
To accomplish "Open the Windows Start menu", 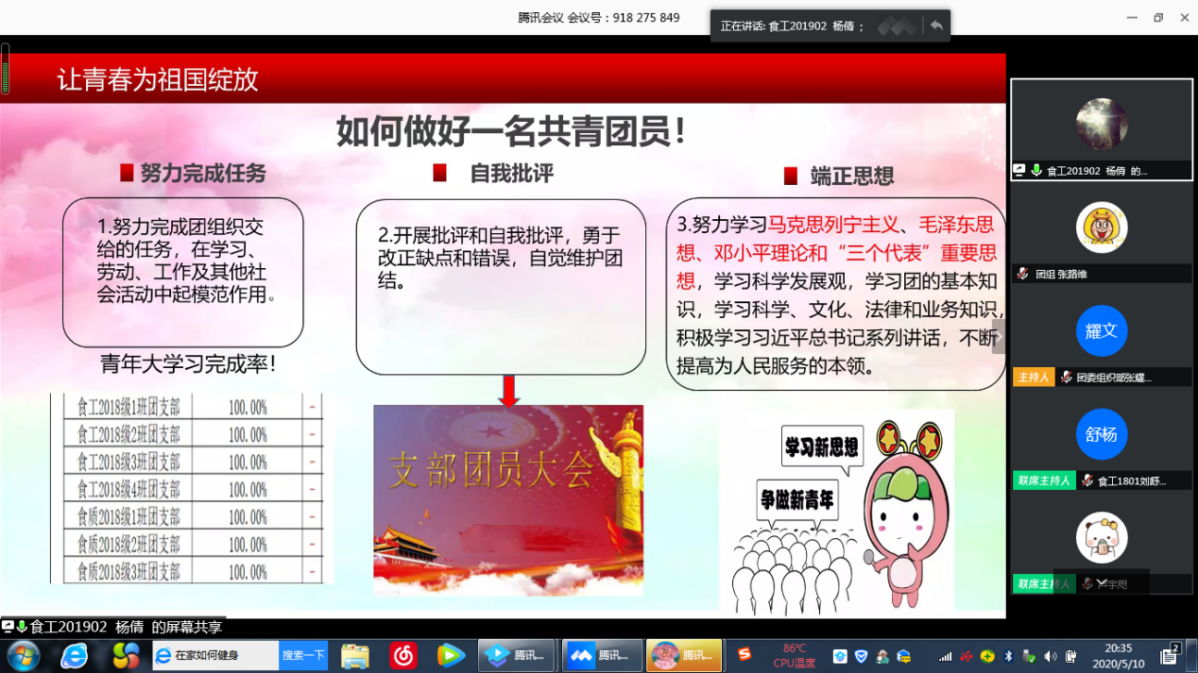I will click(x=23, y=655).
